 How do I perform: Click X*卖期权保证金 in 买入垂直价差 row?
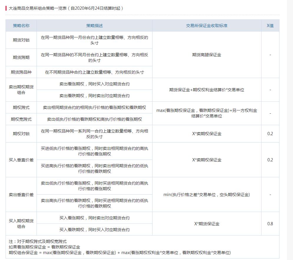coord(207,160)
